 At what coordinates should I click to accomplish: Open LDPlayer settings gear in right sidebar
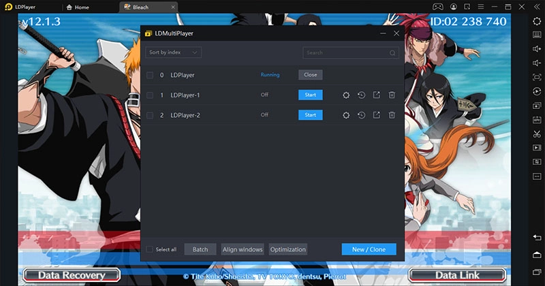pyautogui.click(x=537, y=21)
